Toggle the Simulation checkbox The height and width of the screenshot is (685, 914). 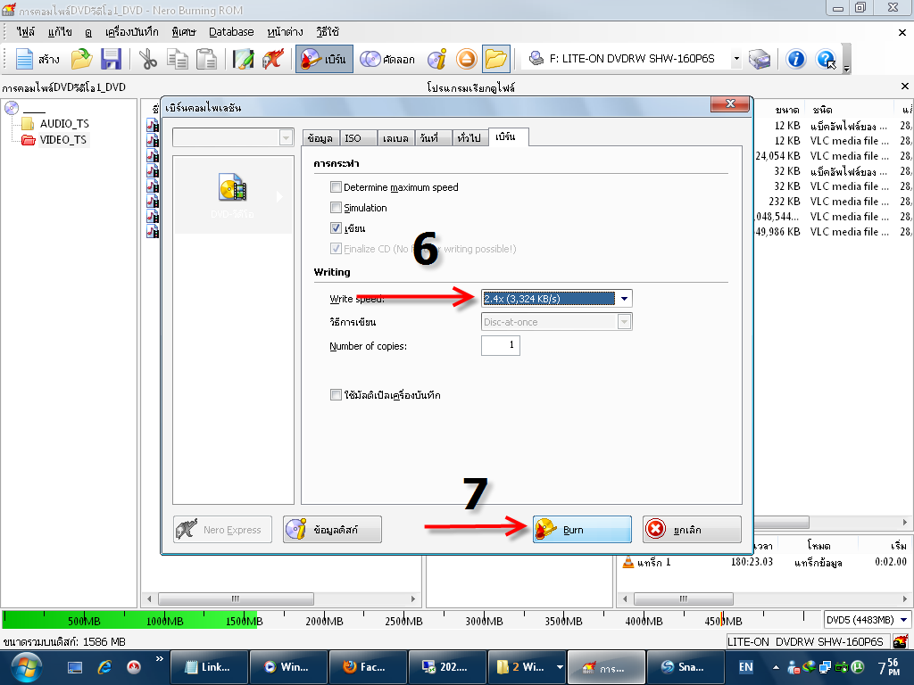(x=336, y=207)
